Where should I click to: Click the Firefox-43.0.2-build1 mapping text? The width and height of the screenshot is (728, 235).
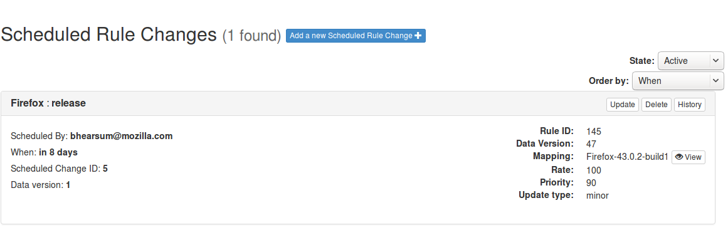click(627, 157)
